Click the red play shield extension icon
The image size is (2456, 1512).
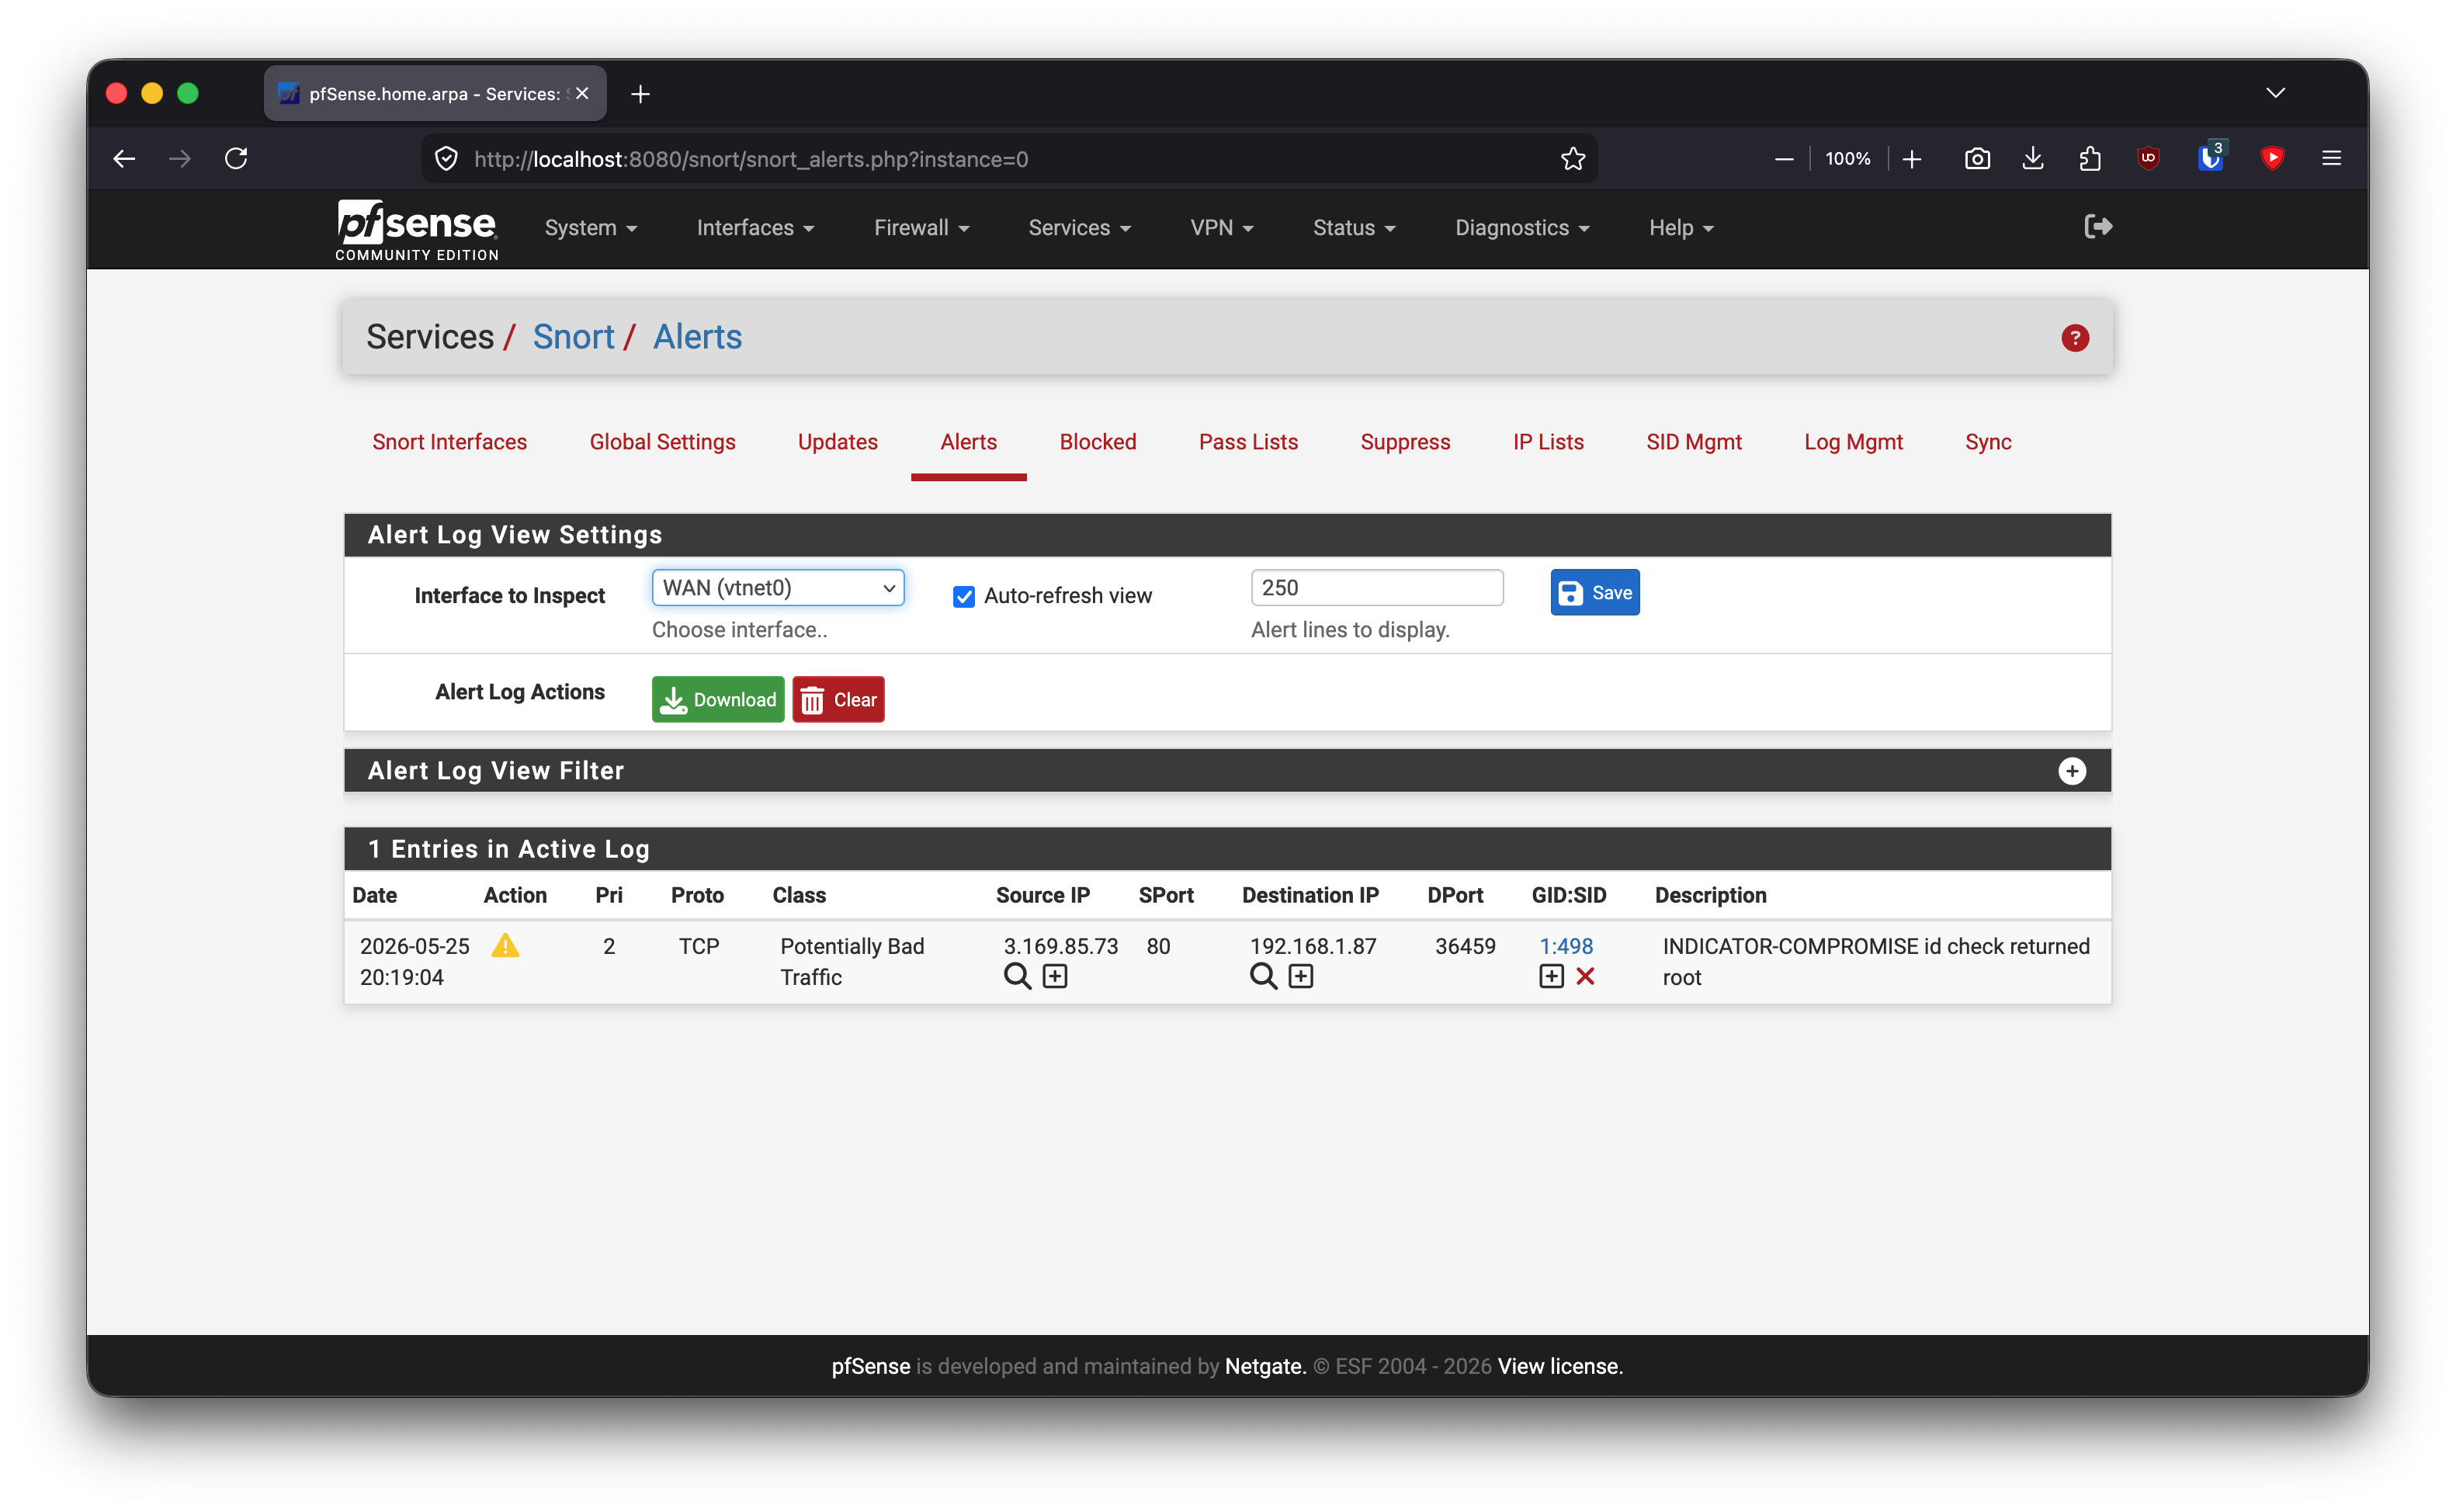click(x=2273, y=159)
